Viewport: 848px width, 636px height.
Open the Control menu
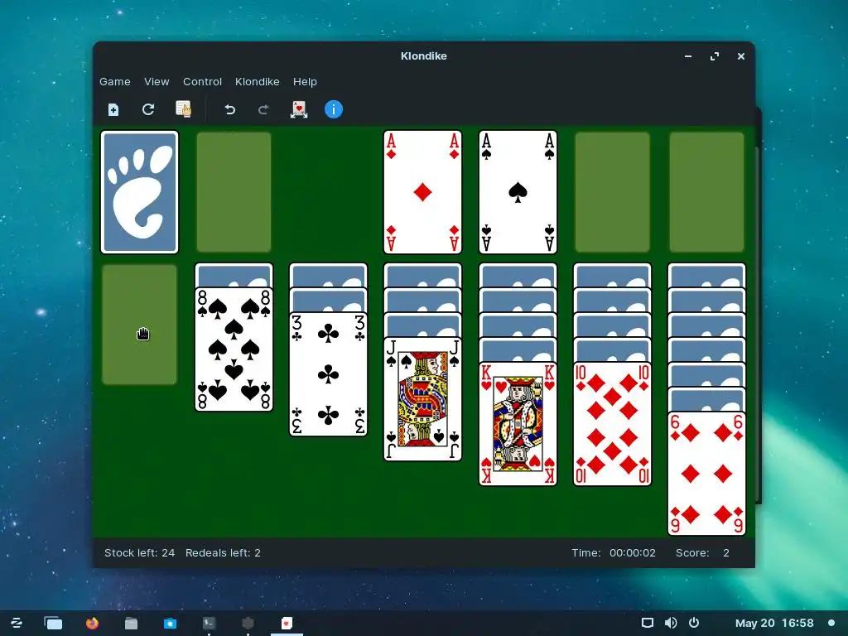tap(202, 82)
